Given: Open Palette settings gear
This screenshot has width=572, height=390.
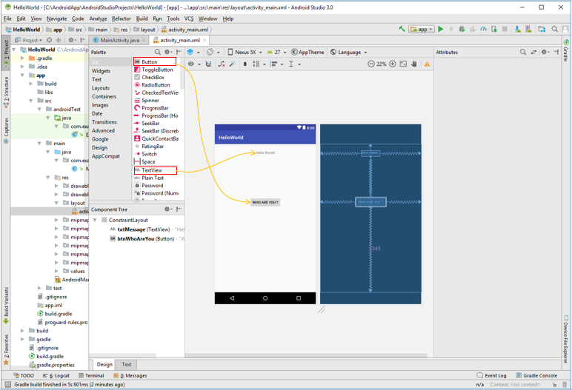Looking at the screenshot, I should 167,52.
